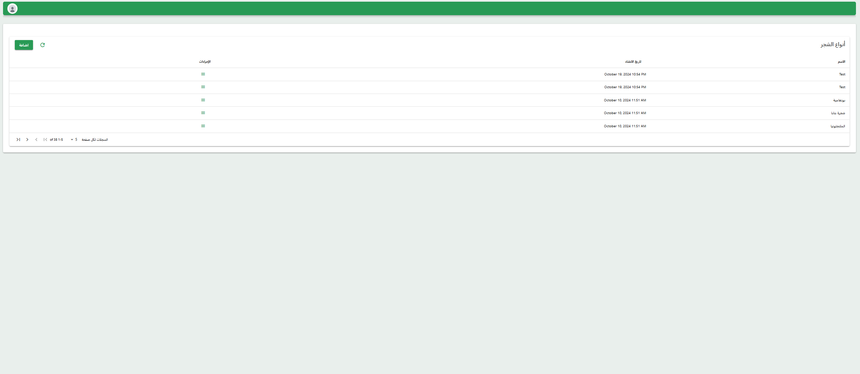860x374 pixels.
Task: Sort by الاسم column header
Action: click(x=841, y=62)
